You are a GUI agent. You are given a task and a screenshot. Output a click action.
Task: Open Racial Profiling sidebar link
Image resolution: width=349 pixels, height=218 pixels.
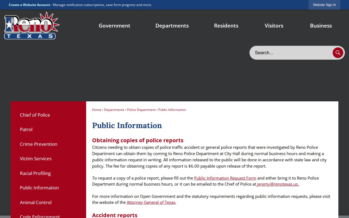click(x=35, y=173)
